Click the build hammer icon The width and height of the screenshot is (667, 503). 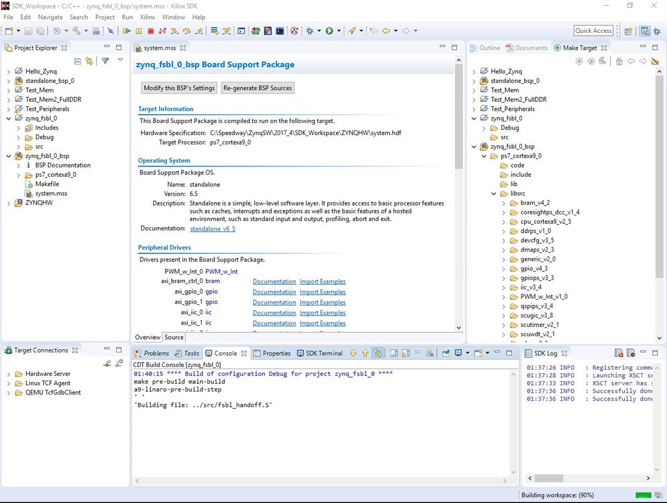pos(76,31)
